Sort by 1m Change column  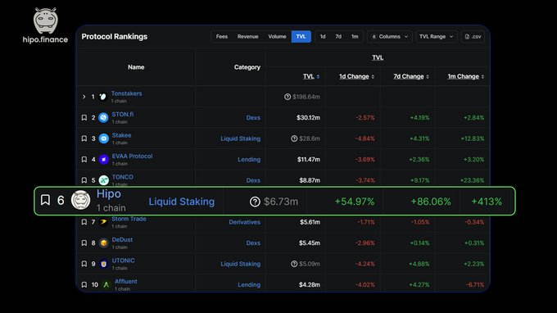click(x=466, y=77)
